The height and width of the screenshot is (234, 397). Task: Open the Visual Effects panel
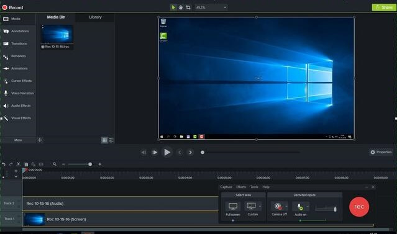18,118
